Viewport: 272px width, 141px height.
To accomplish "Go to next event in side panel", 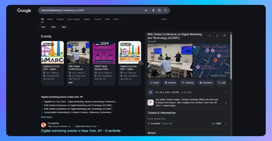I will (x=217, y=36).
